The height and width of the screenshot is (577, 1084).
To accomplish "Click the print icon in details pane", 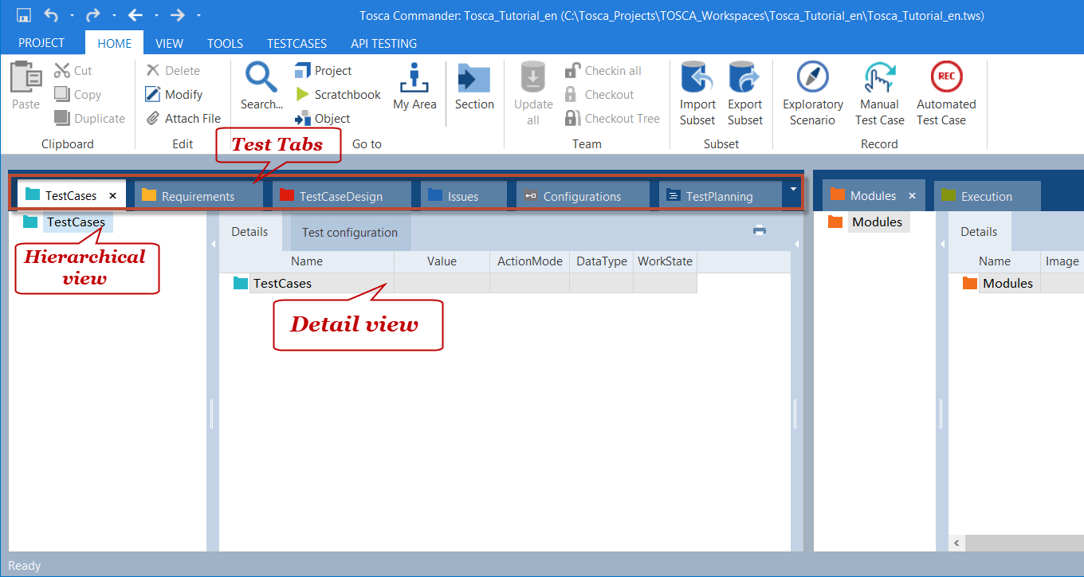I will pyautogui.click(x=760, y=230).
